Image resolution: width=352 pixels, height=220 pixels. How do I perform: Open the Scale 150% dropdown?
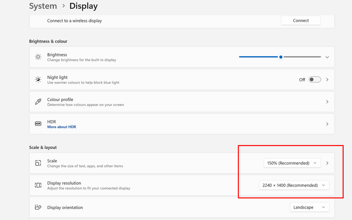click(x=292, y=163)
